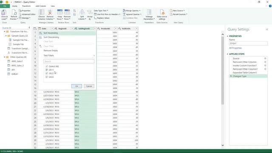This screenshot has height=153, width=272.
Task: Select the AMS_Sales_2 query
Action: coord(17,65)
